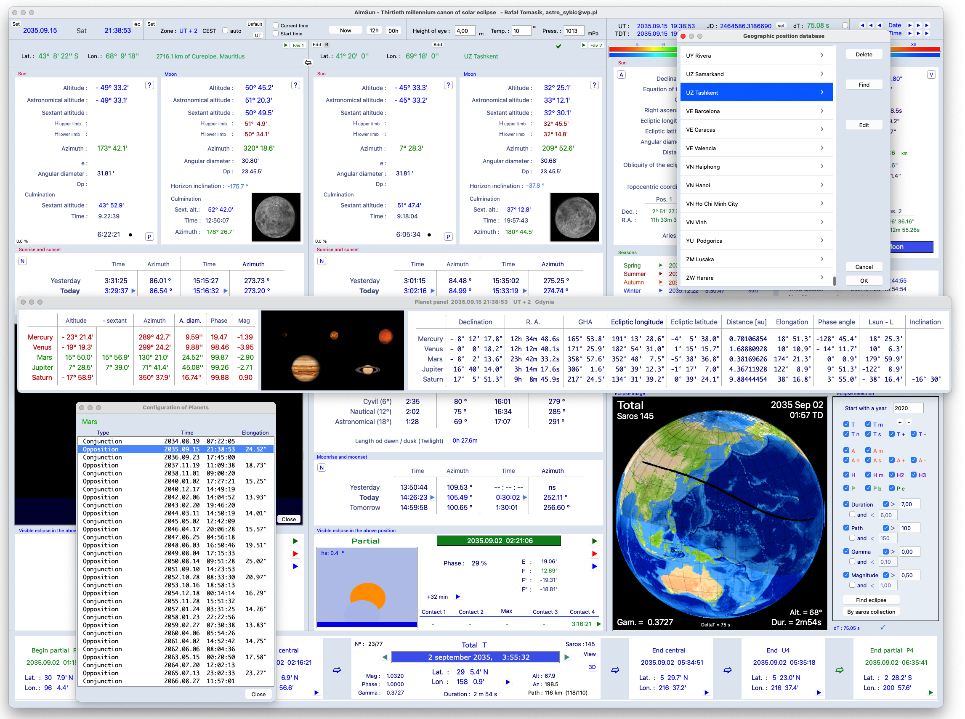Expand the VE Valencia row chevron
Screen dimensions: 965x719
click(x=822, y=148)
